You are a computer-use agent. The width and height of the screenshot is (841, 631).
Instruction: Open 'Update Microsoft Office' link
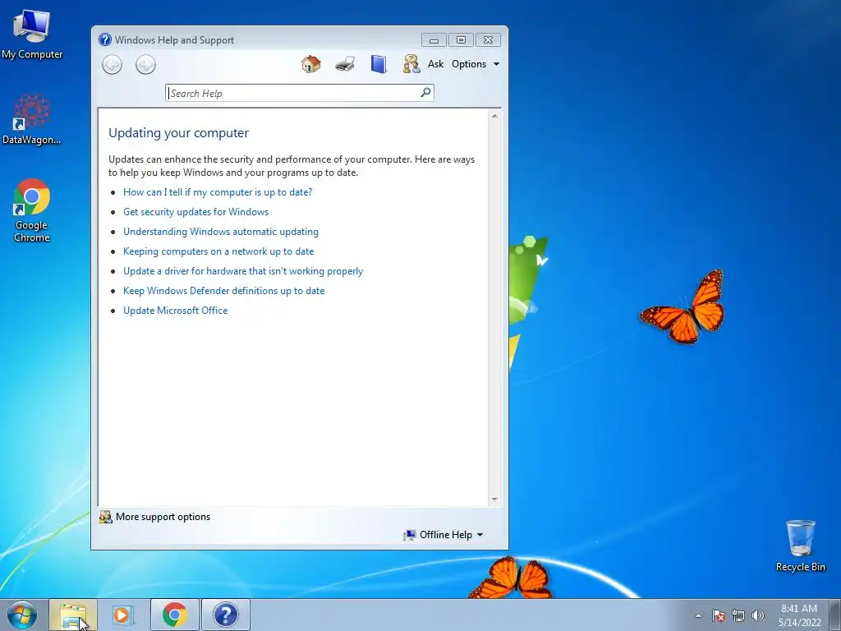tap(176, 311)
